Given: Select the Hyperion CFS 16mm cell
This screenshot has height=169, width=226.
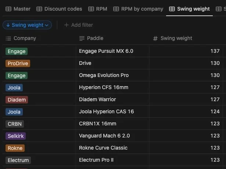Looking at the screenshot, I should [x=112, y=87].
